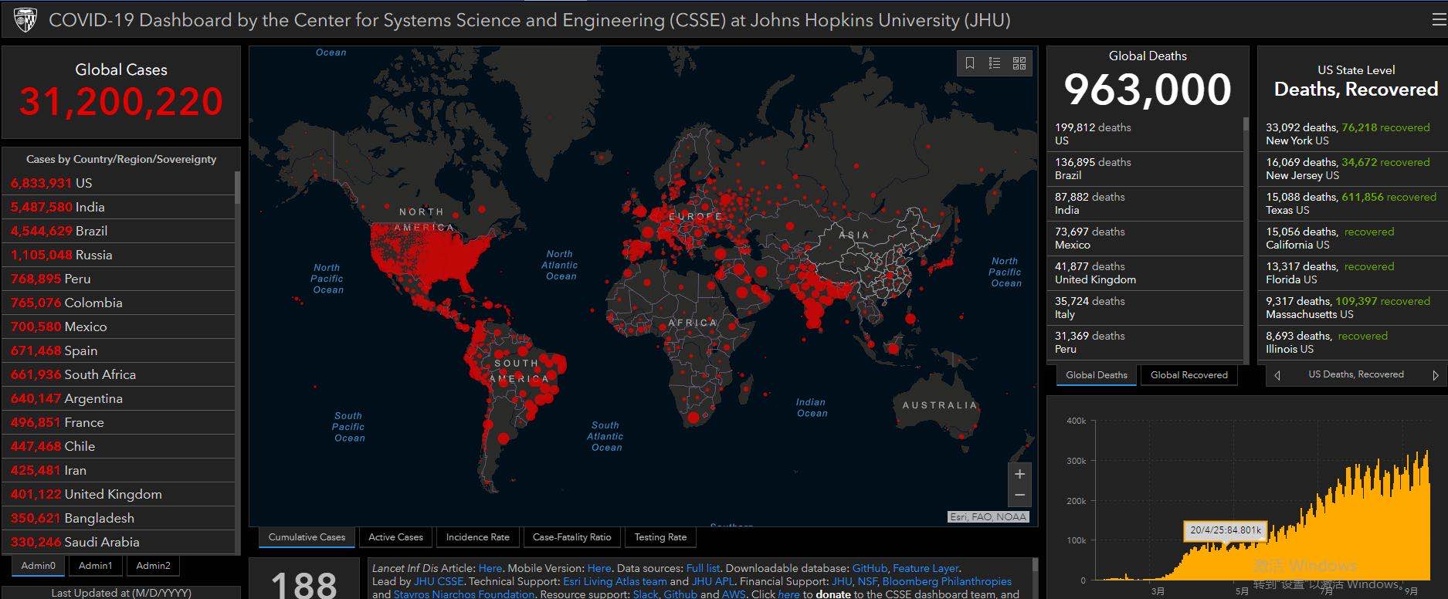Click the Esri, FAO, NOAA map attribution
This screenshot has width=1448, height=599.
pos(989,517)
